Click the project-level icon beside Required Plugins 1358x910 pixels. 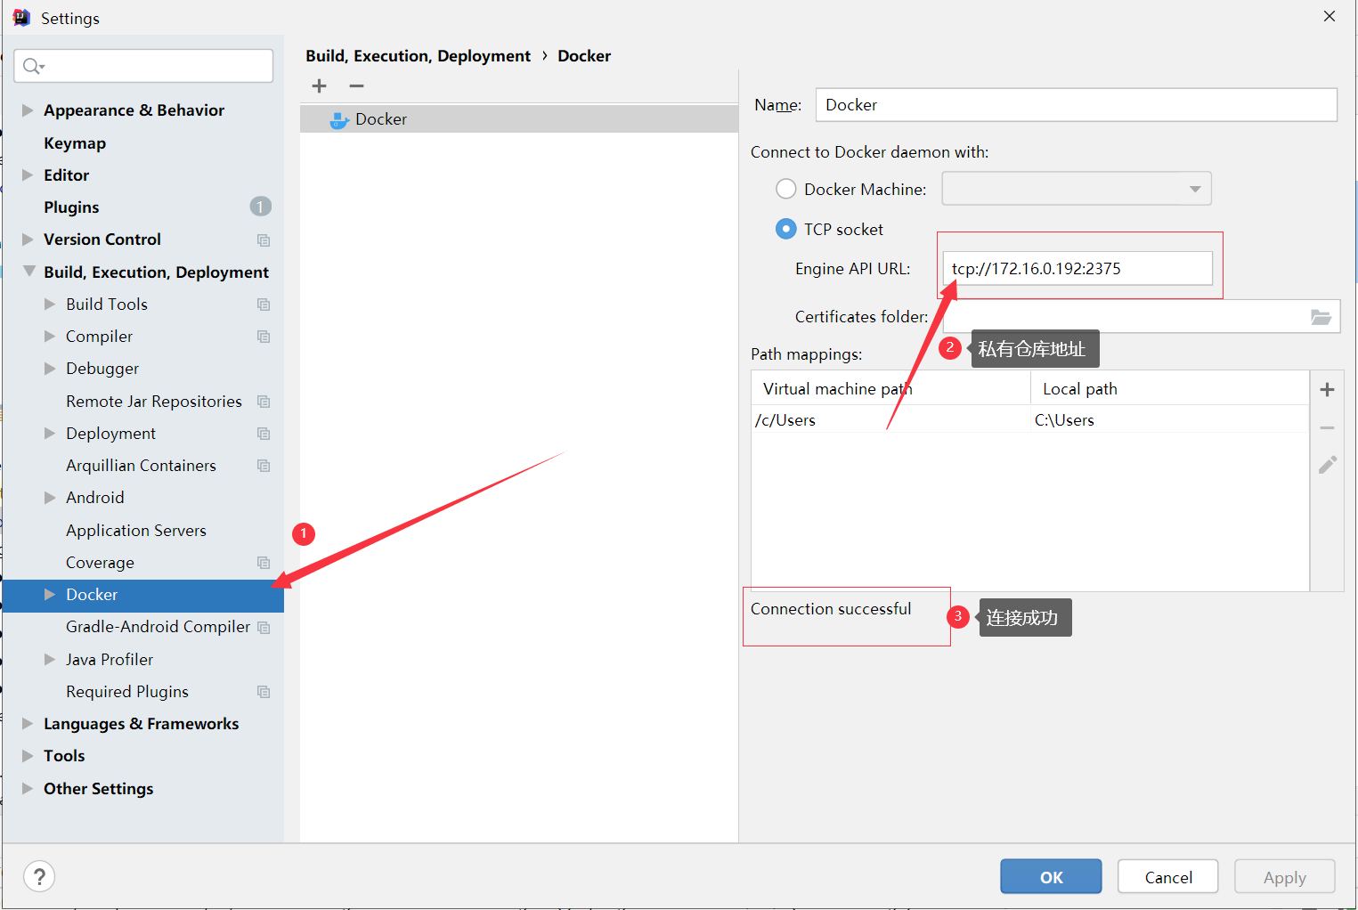pos(264,692)
